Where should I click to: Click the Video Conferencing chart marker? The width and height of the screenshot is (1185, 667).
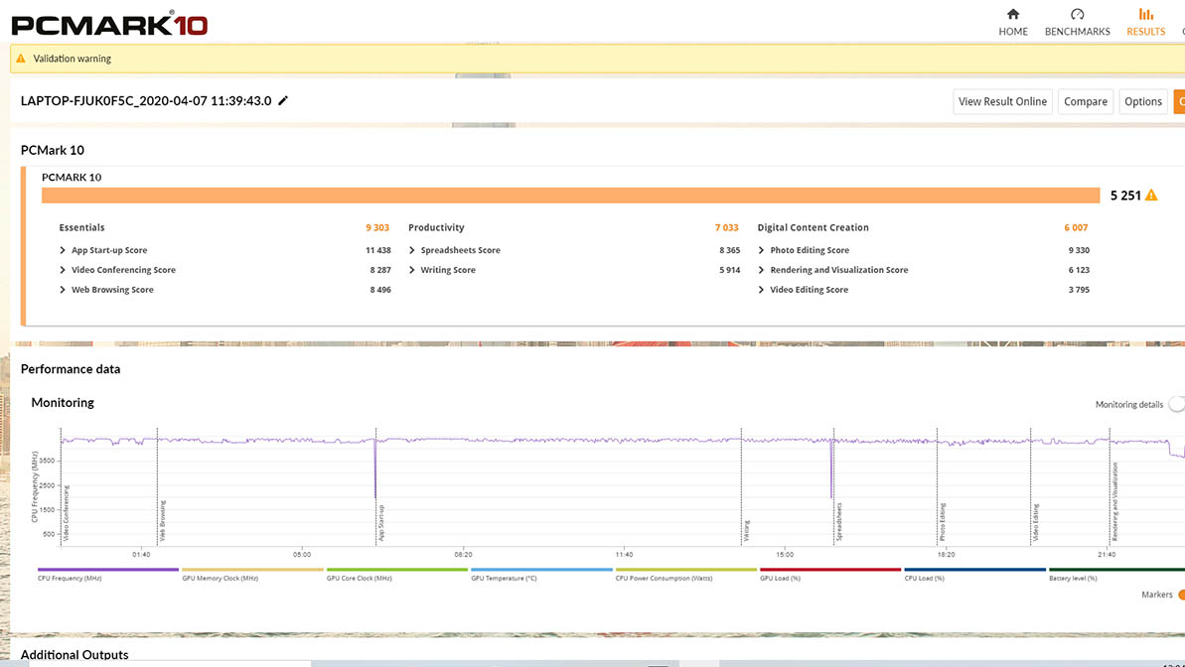click(67, 513)
